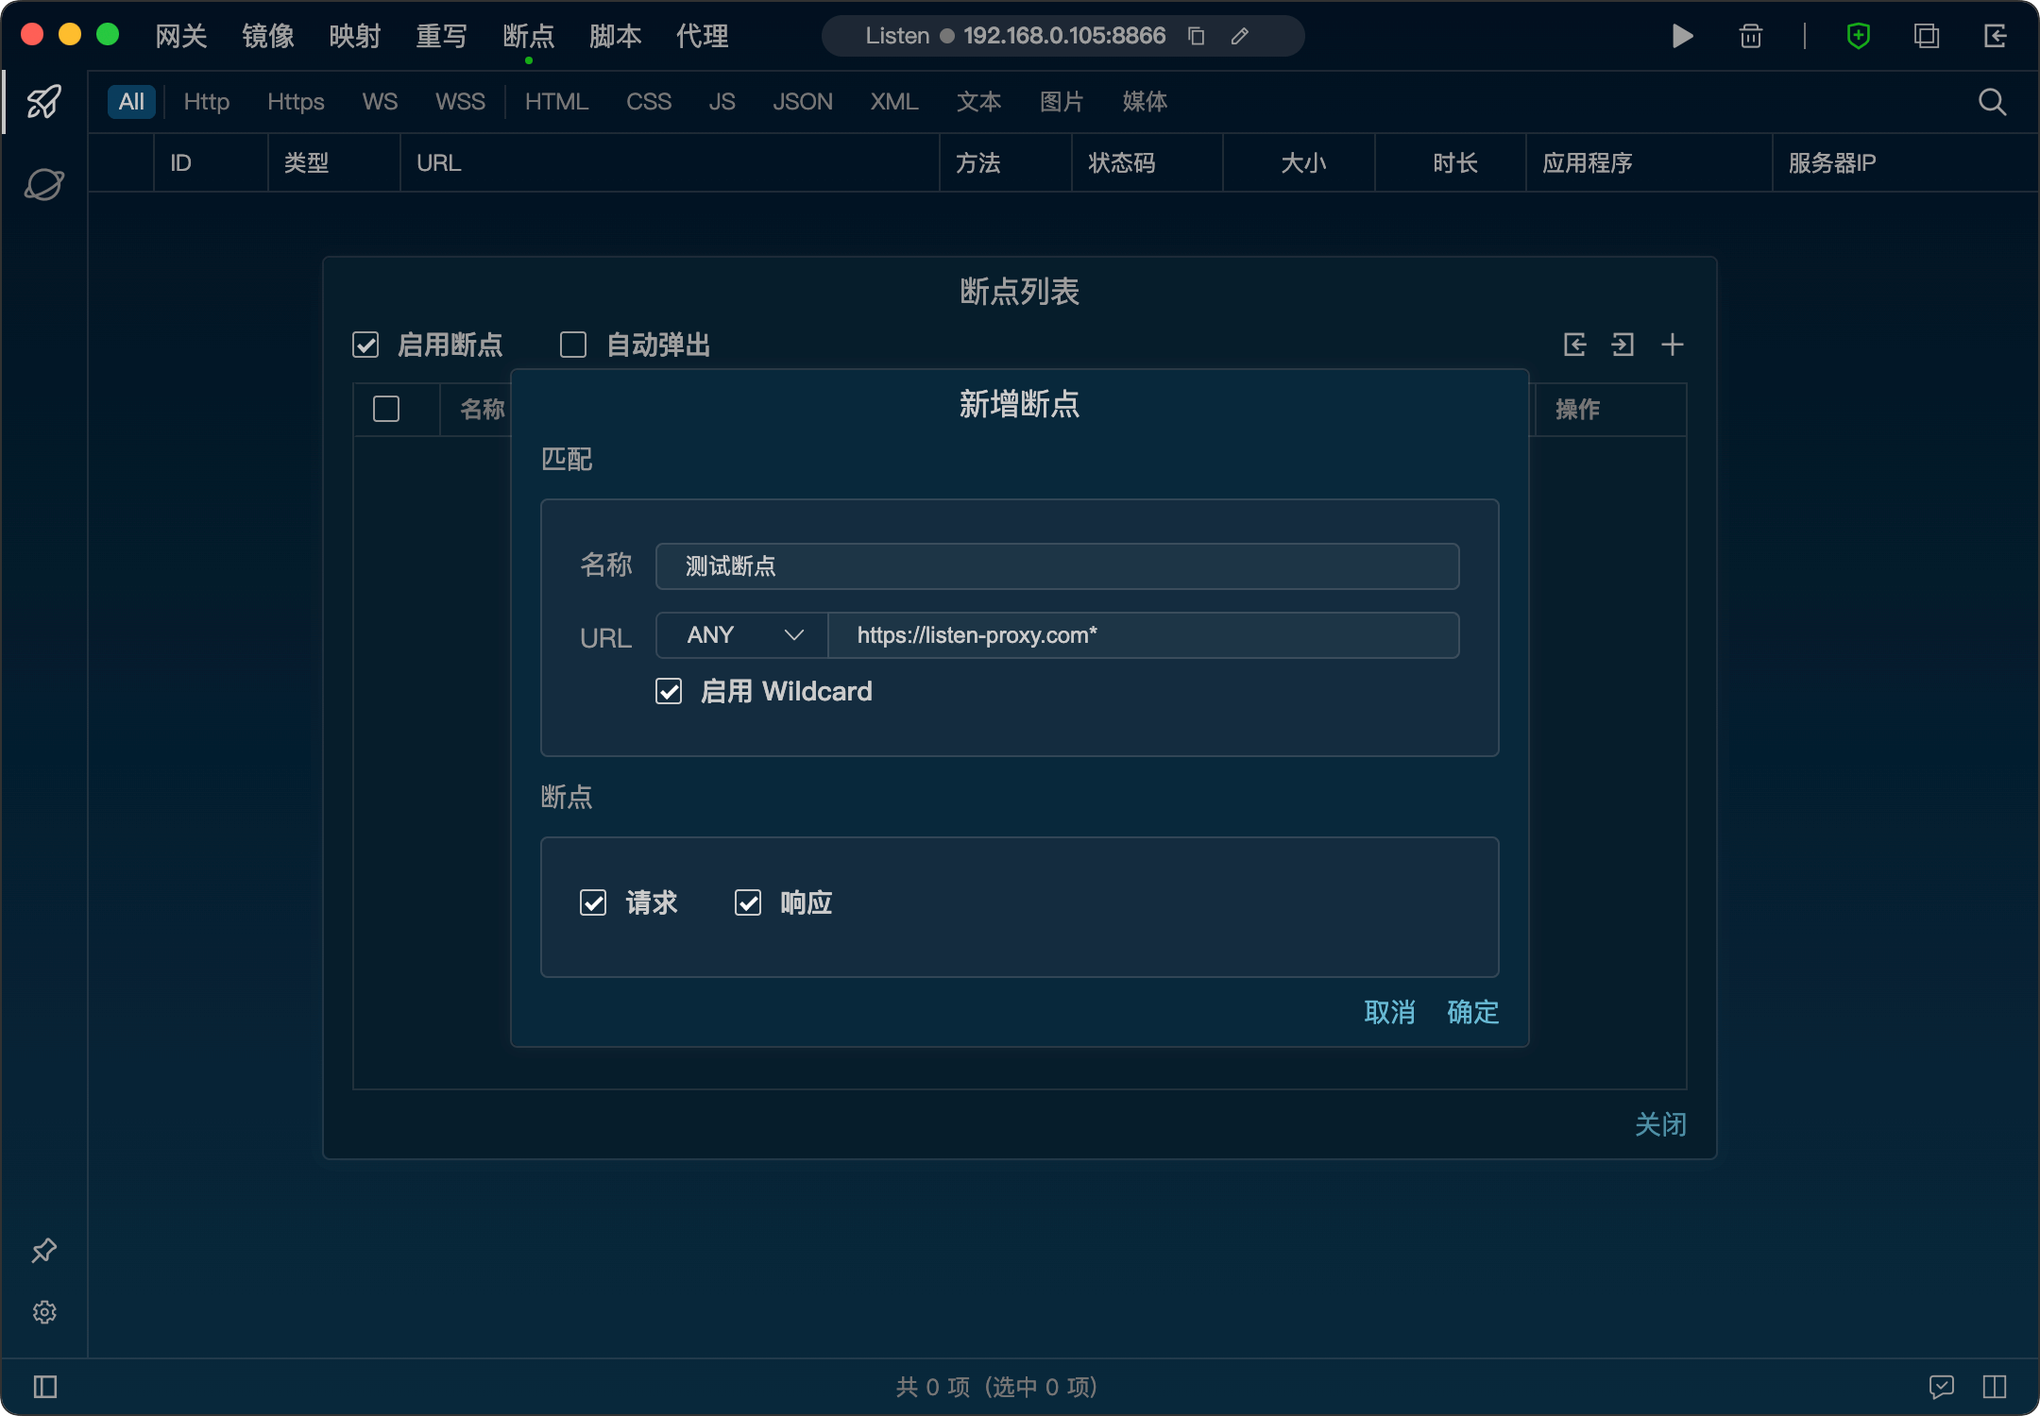Enable the 自动弹出 checkbox
The height and width of the screenshot is (1416, 2040).
573,345
